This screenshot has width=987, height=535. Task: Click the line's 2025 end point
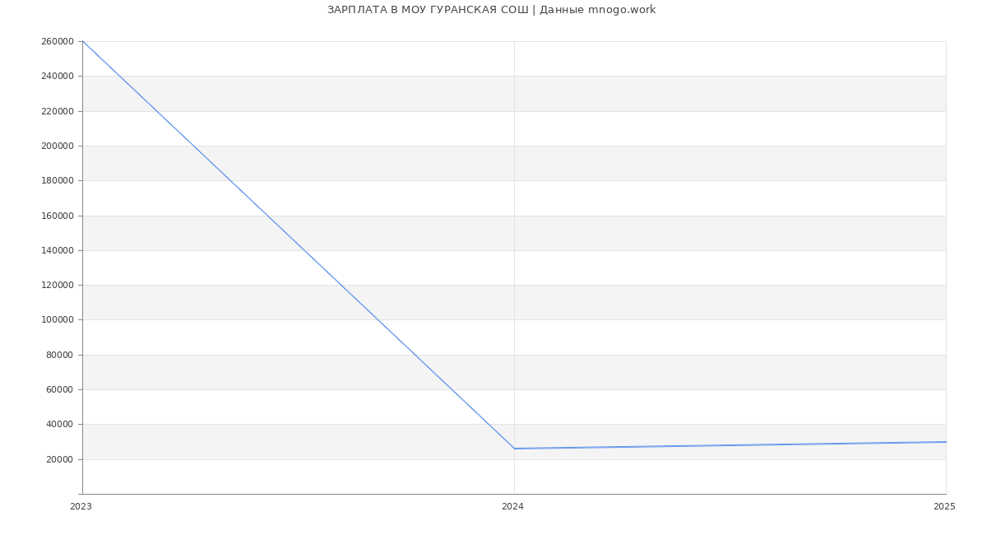coord(945,442)
